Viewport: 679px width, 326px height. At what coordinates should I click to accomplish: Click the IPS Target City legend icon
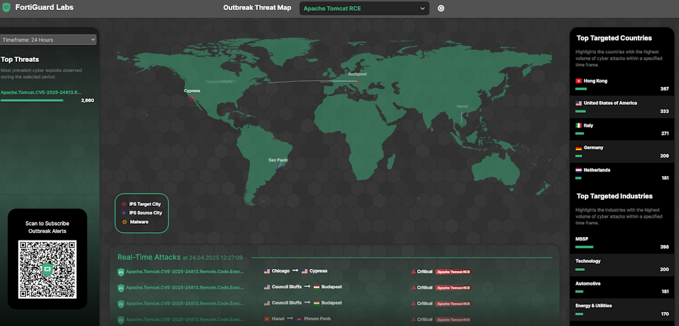[x=124, y=204]
